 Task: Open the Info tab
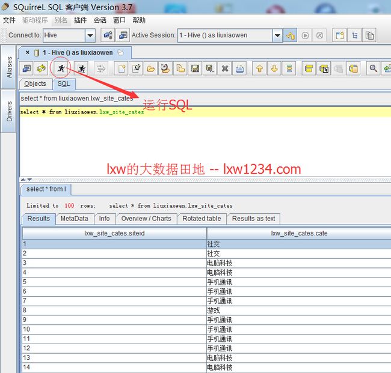click(x=104, y=219)
